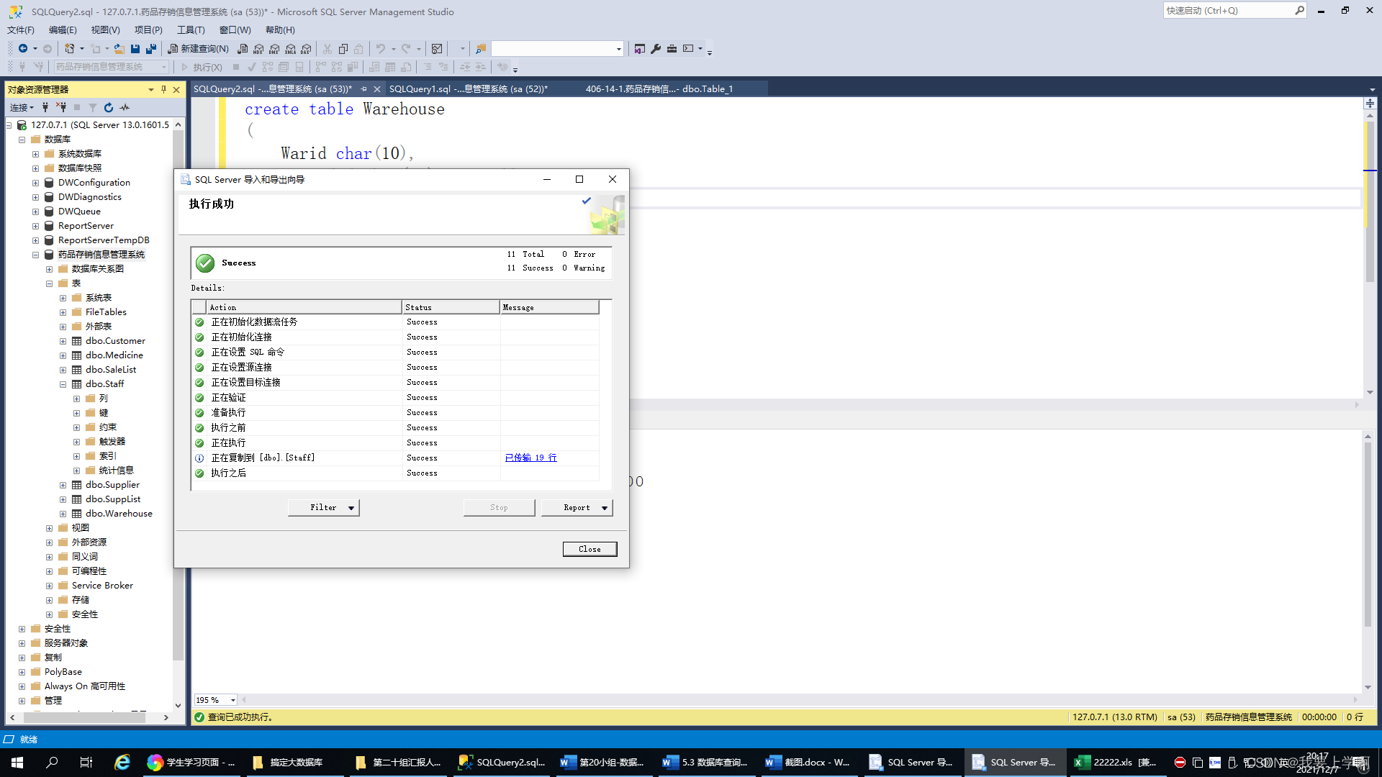This screenshot has width=1382, height=777.
Task: Select the 触发器 folder under dbo.Staff
Action: (112, 442)
